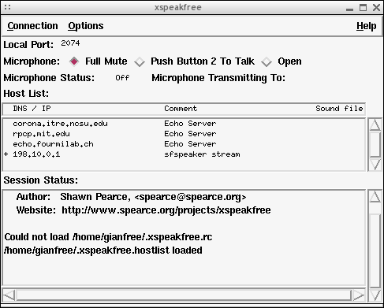Open the Connection menu
Screen dimensions: 384x308
tap(32, 26)
